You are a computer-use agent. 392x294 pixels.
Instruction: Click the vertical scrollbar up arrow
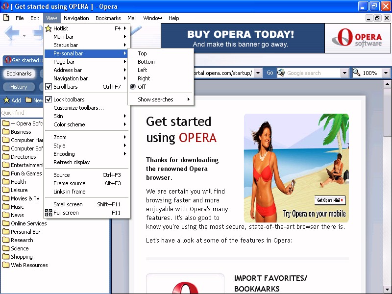click(387, 84)
